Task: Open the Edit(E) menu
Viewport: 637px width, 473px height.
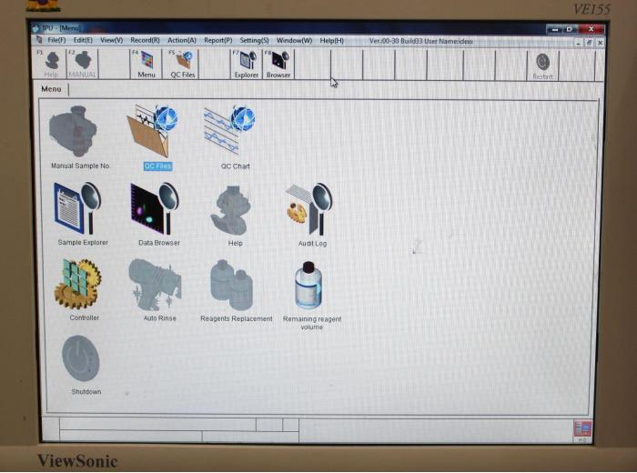Action: [x=83, y=40]
